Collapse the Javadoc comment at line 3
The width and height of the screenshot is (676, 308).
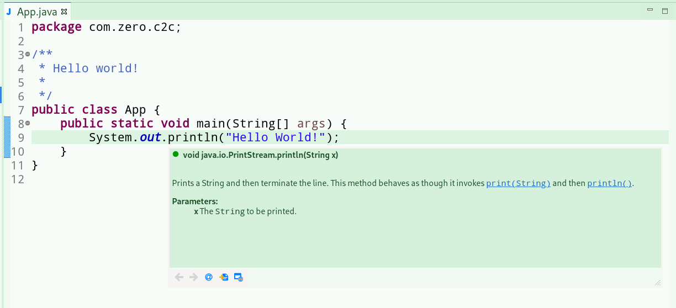(28, 55)
